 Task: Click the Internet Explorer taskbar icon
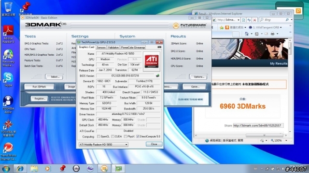click(x=20, y=169)
